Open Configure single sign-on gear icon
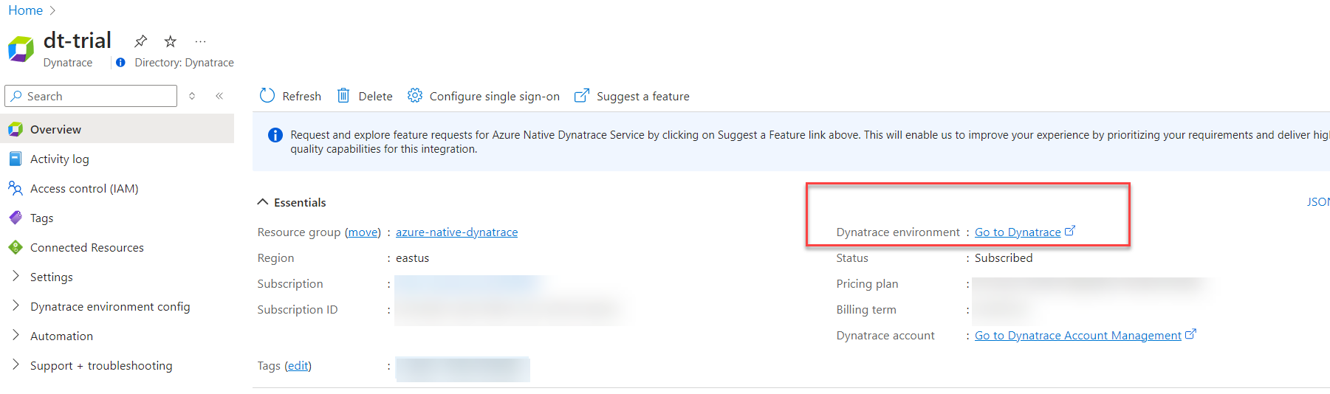This screenshot has width=1330, height=394. coord(415,96)
